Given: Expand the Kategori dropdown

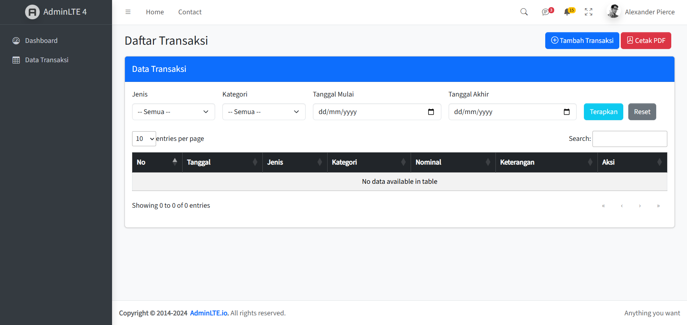Looking at the screenshot, I should click(264, 112).
